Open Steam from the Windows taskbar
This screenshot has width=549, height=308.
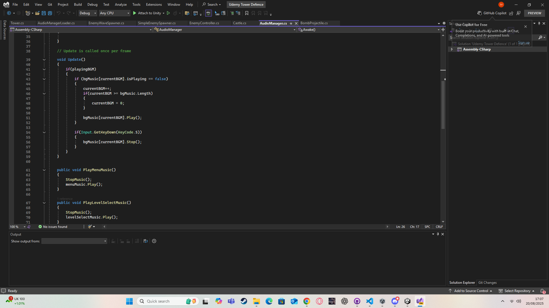[x=244, y=301]
